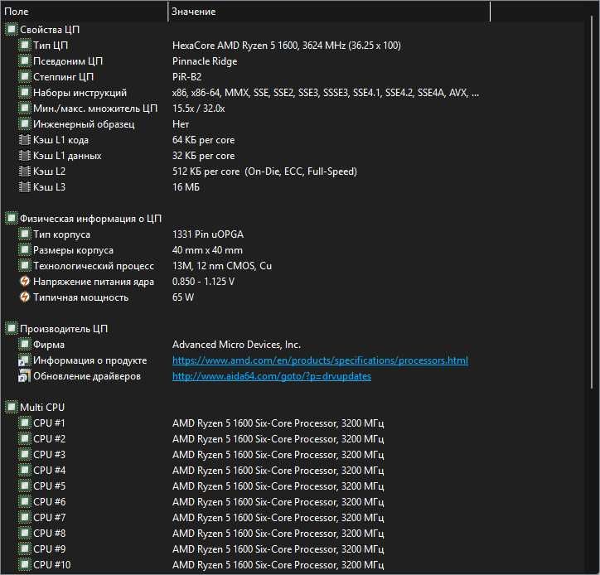Click the icon beside Тип ЦП
600x575 pixels.
pos(24,45)
